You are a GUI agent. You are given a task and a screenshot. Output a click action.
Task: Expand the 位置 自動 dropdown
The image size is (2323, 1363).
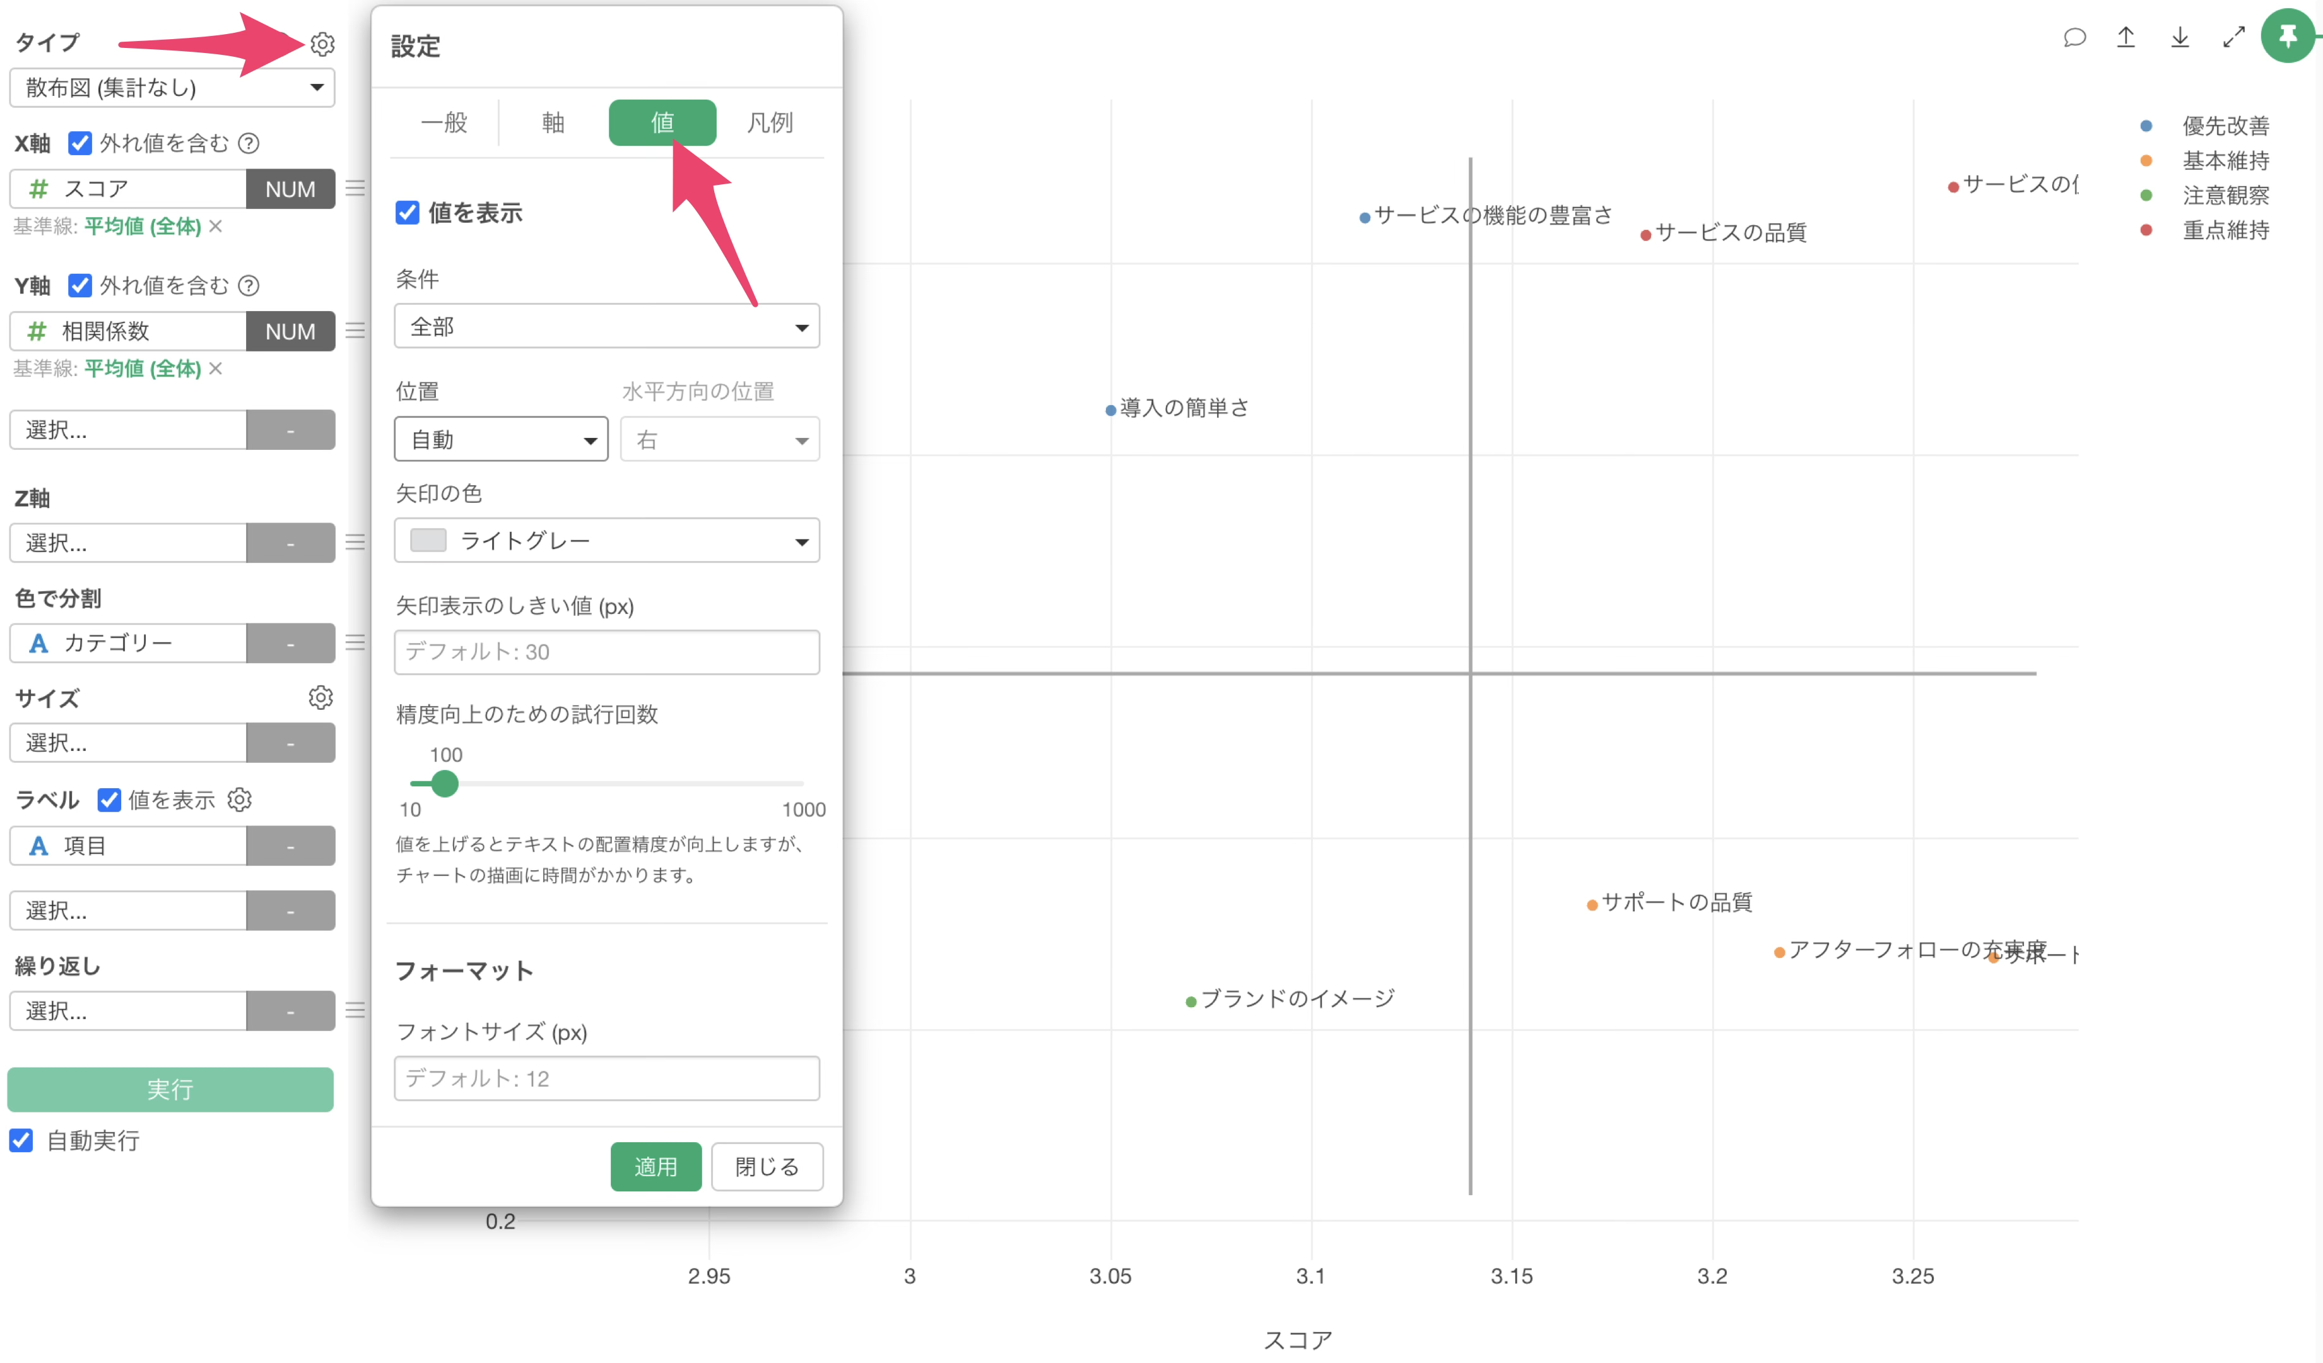tap(500, 440)
